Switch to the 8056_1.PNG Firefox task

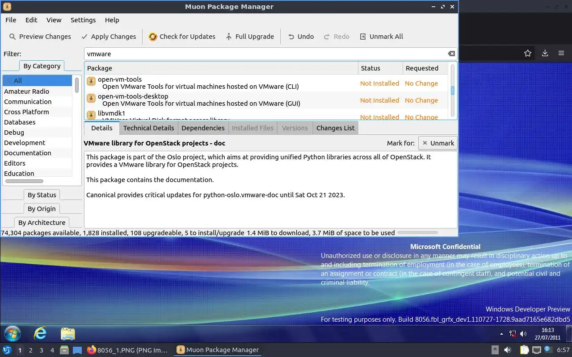click(127, 350)
